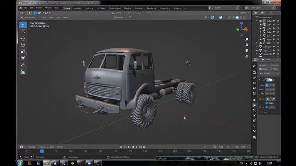Open World properties tab
296x166 pixels.
coord(254,93)
